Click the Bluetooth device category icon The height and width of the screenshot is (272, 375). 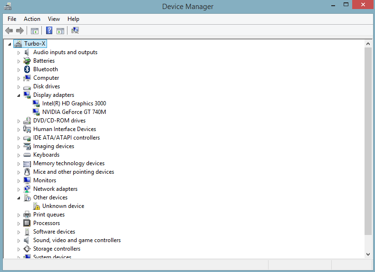pos(27,69)
